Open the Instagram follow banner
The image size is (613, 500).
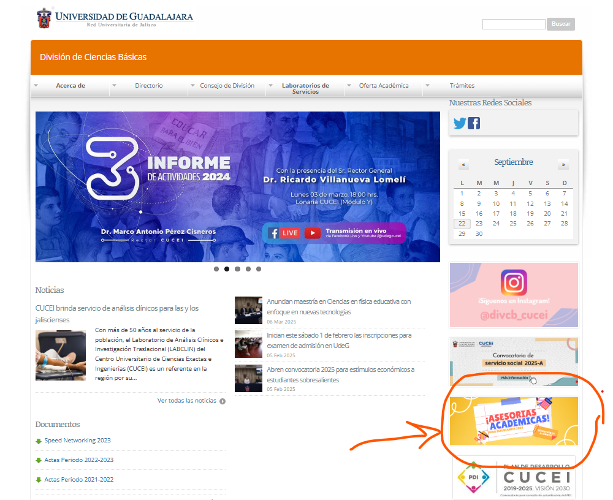pos(514,295)
